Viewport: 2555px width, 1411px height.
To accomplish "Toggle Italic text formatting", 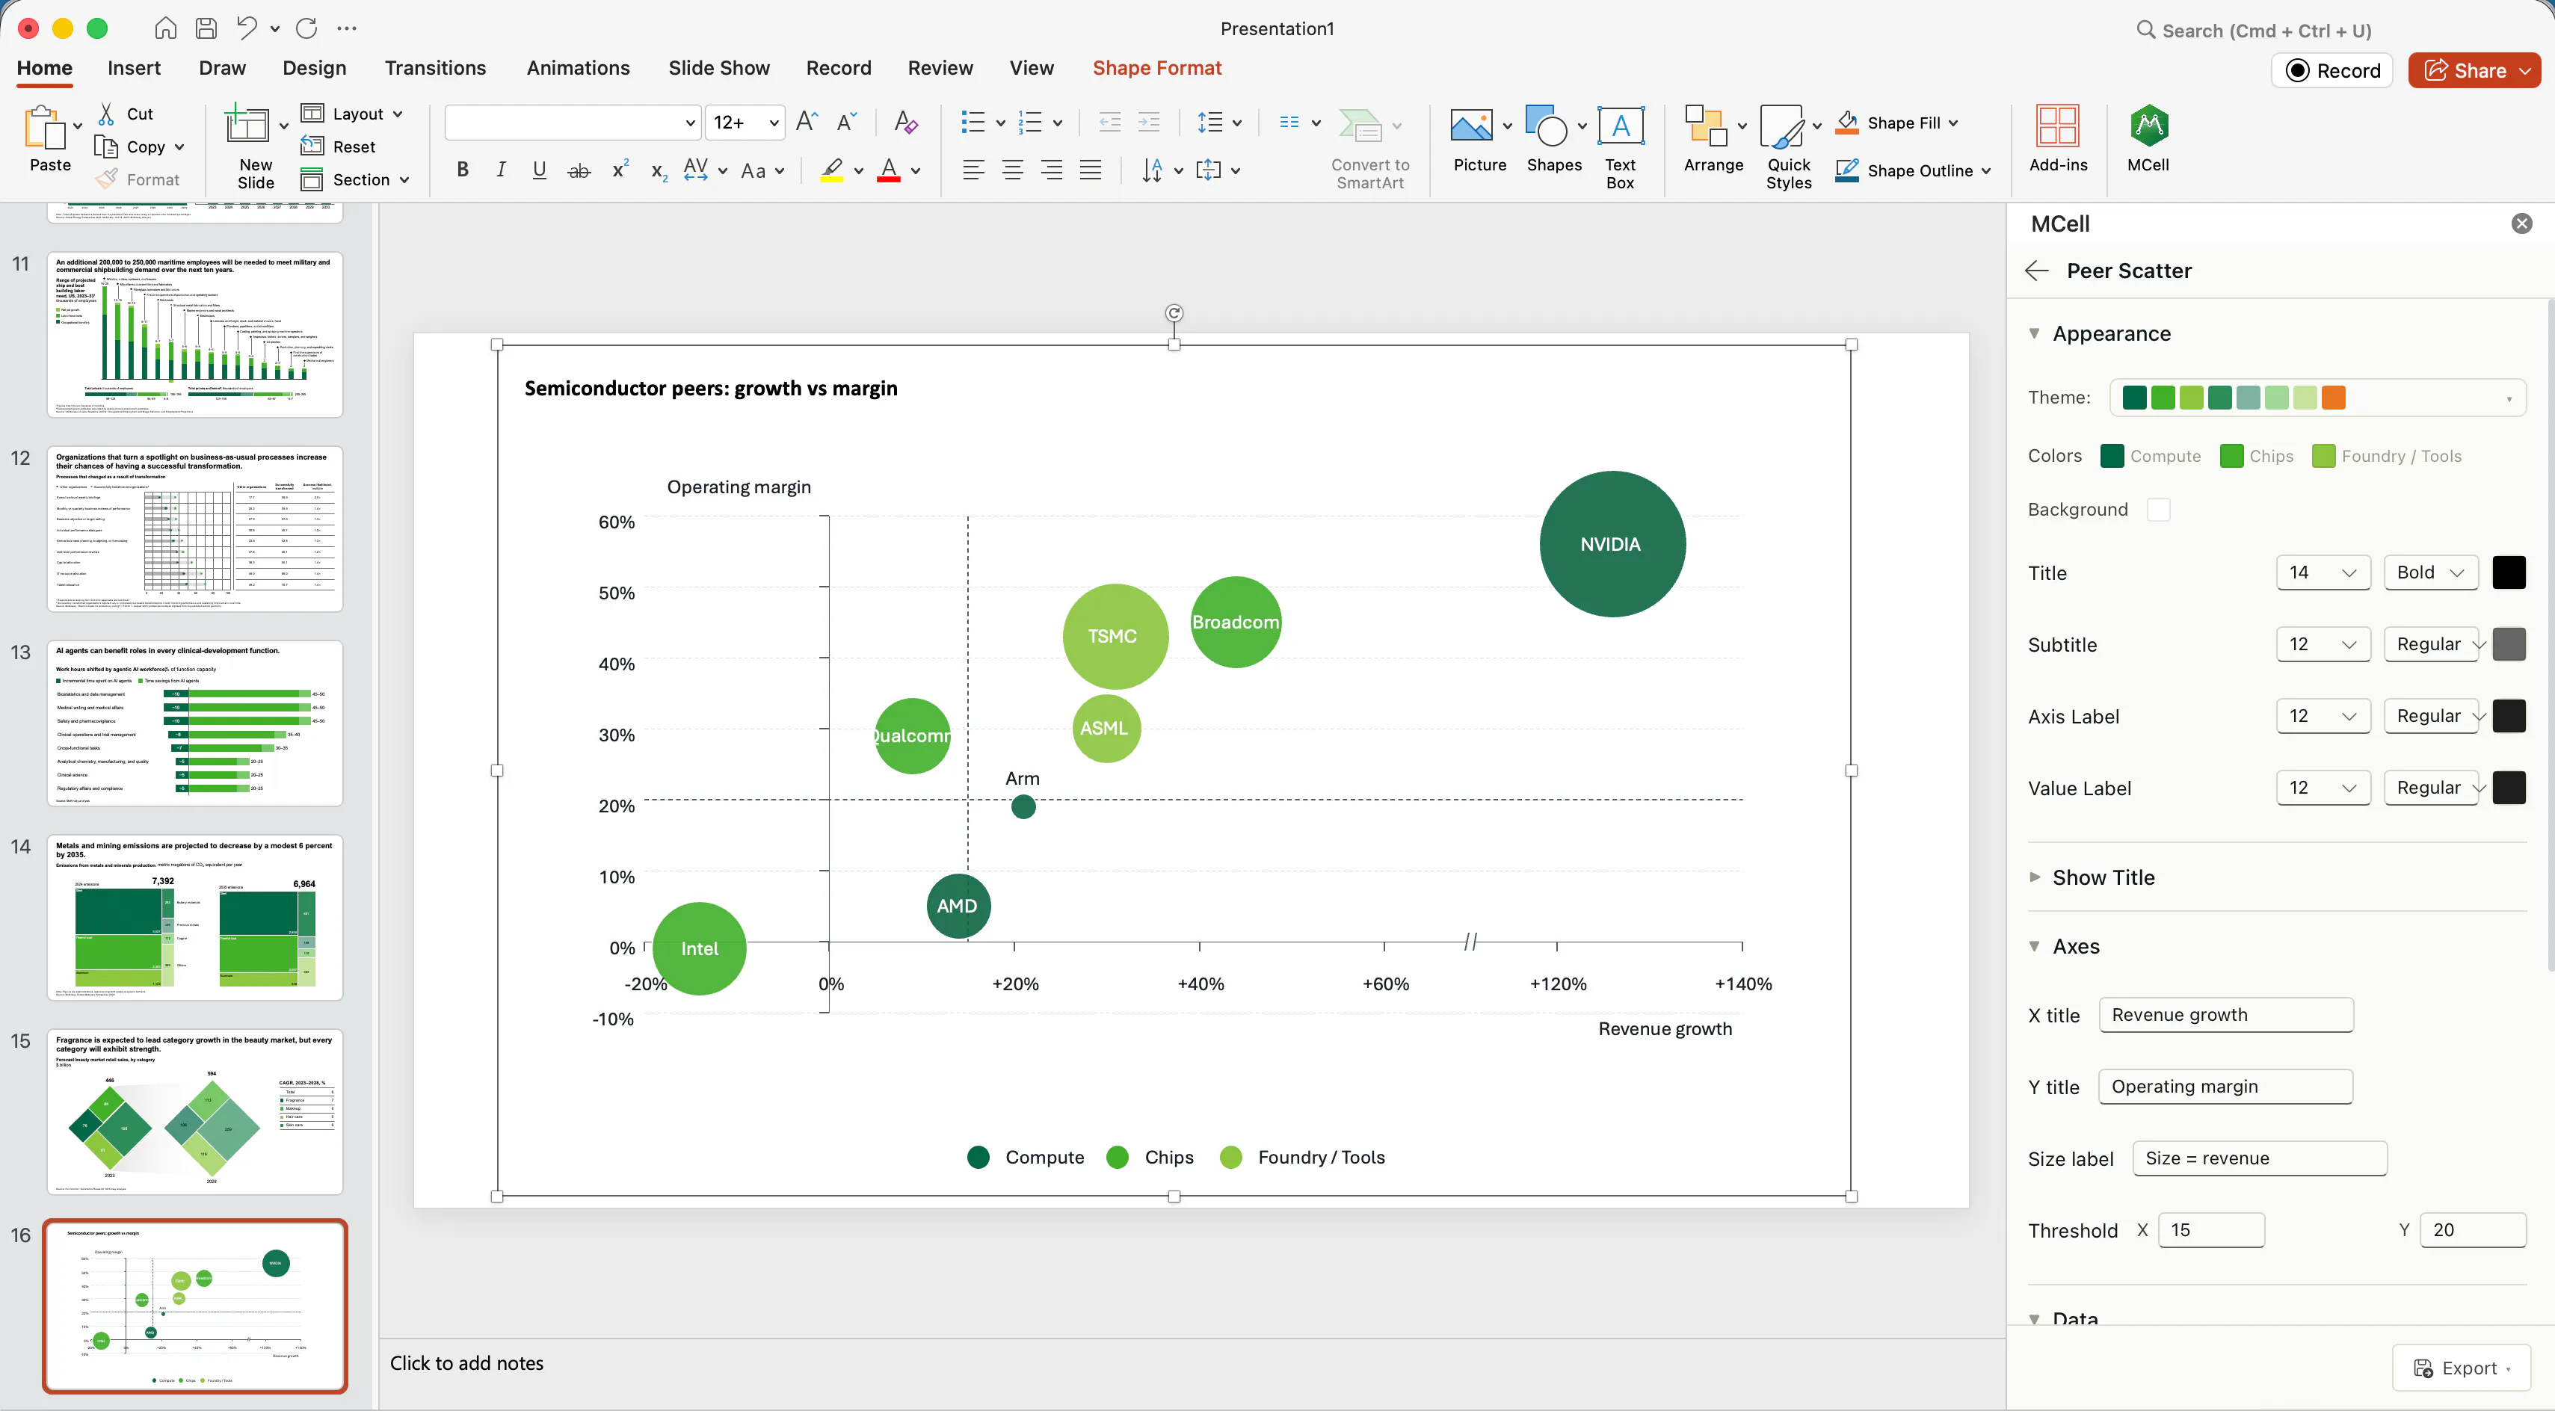I will 501,170.
